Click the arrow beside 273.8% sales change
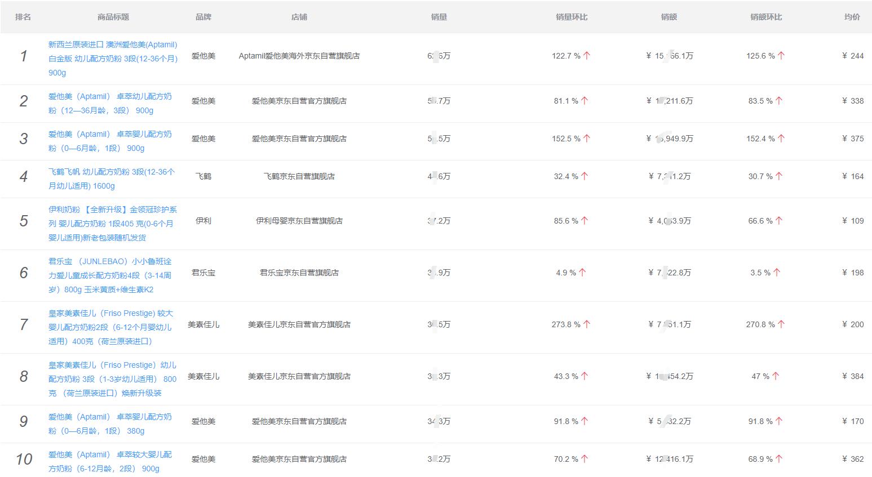The width and height of the screenshot is (872, 477). 587,324
